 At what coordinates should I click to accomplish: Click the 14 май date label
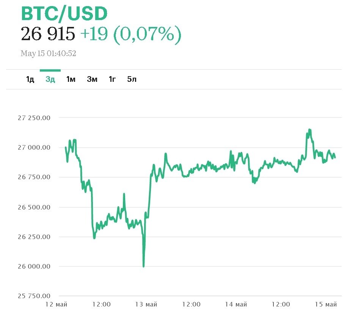(x=236, y=304)
